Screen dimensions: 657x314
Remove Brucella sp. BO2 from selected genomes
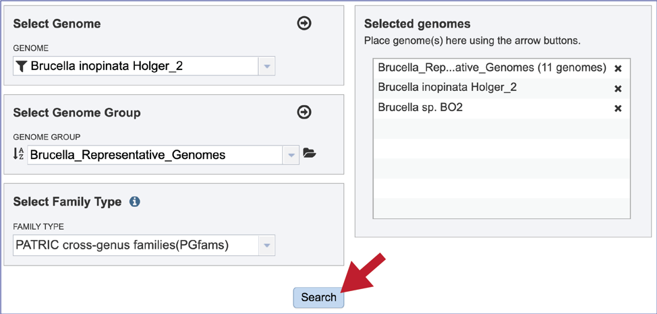click(x=618, y=108)
